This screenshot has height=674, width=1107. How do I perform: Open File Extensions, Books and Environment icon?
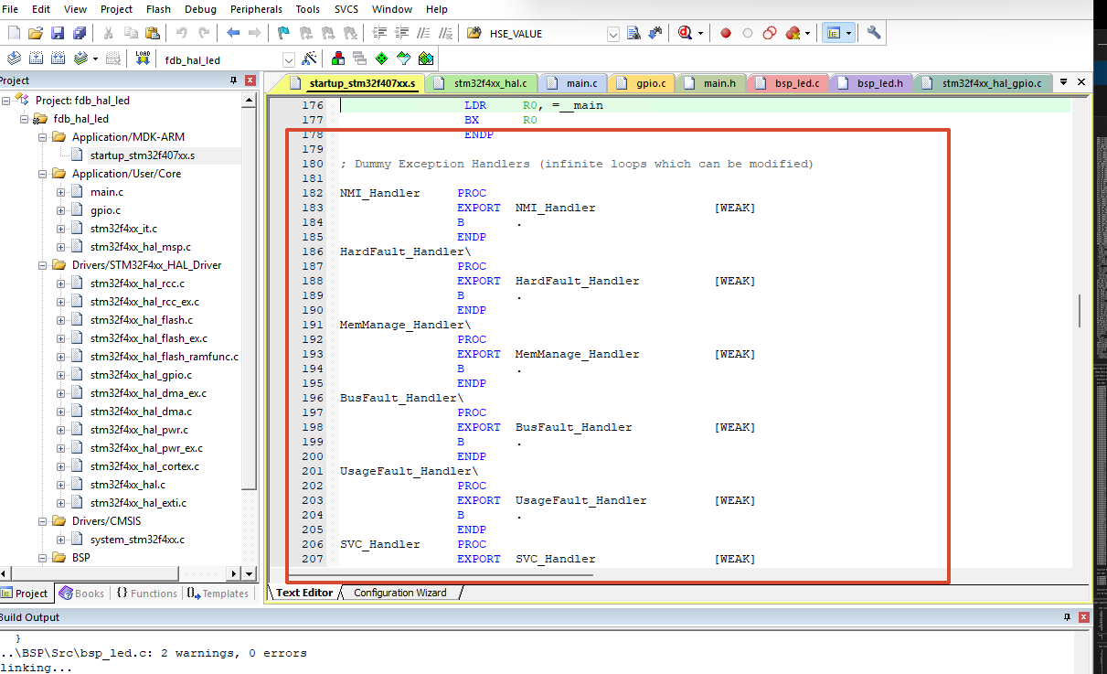tap(338, 59)
